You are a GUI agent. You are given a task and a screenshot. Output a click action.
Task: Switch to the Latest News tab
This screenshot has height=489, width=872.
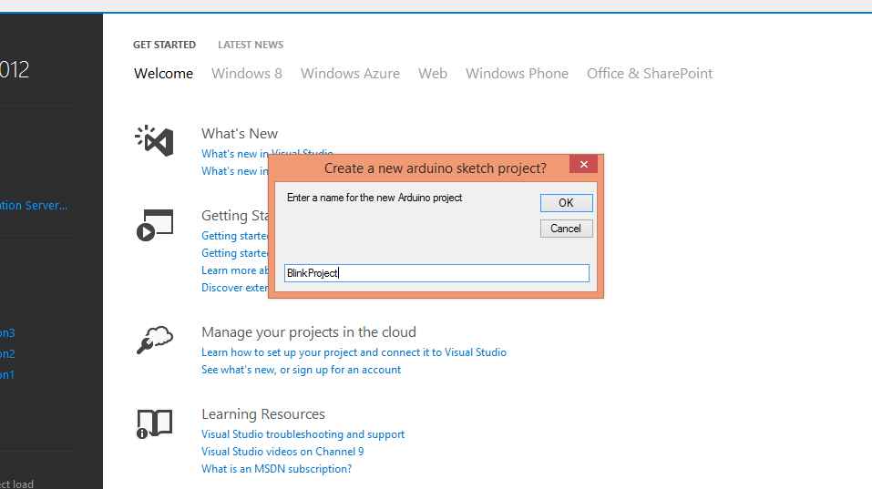[x=251, y=45]
